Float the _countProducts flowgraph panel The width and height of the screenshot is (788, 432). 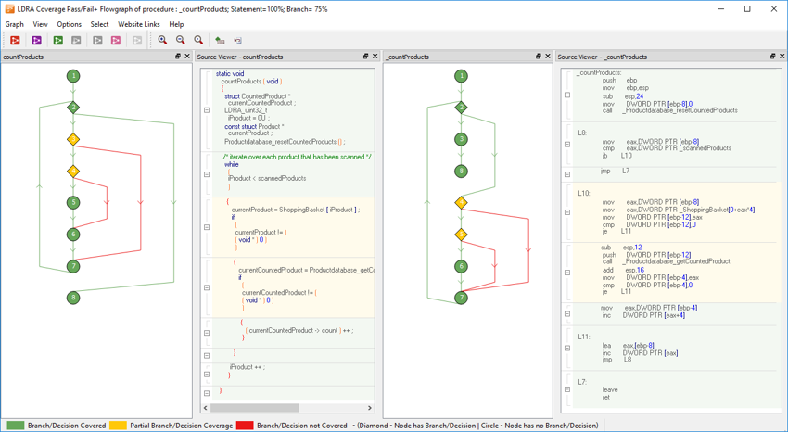pos(539,57)
